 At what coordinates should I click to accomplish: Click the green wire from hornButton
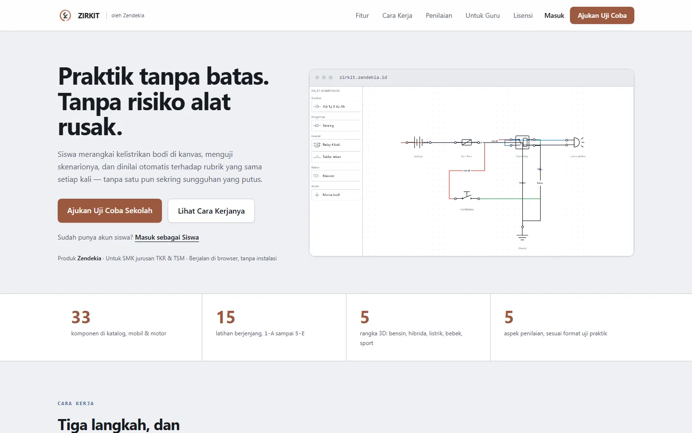pos(509,199)
